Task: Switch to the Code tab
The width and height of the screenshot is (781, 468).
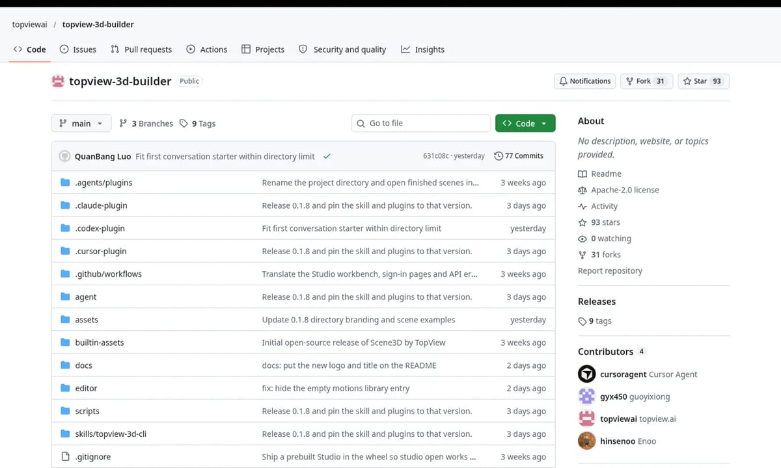Action: point(30,49)
